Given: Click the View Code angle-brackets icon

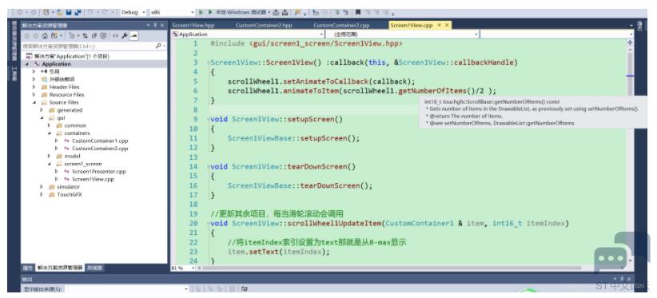Looking at the screenshot, I should (116, 36).
